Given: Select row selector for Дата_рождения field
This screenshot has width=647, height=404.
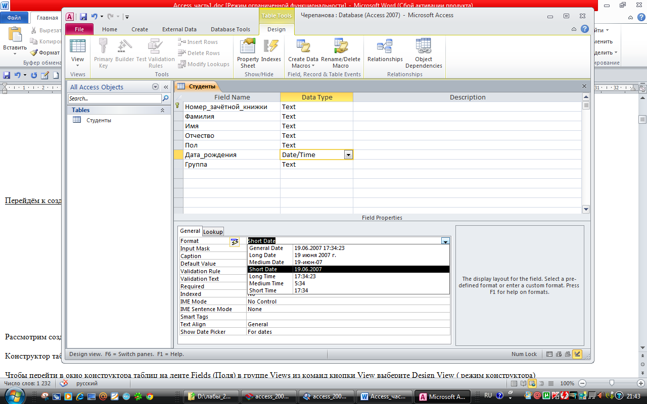Looking at the screenshot, I should click(178, 155).
